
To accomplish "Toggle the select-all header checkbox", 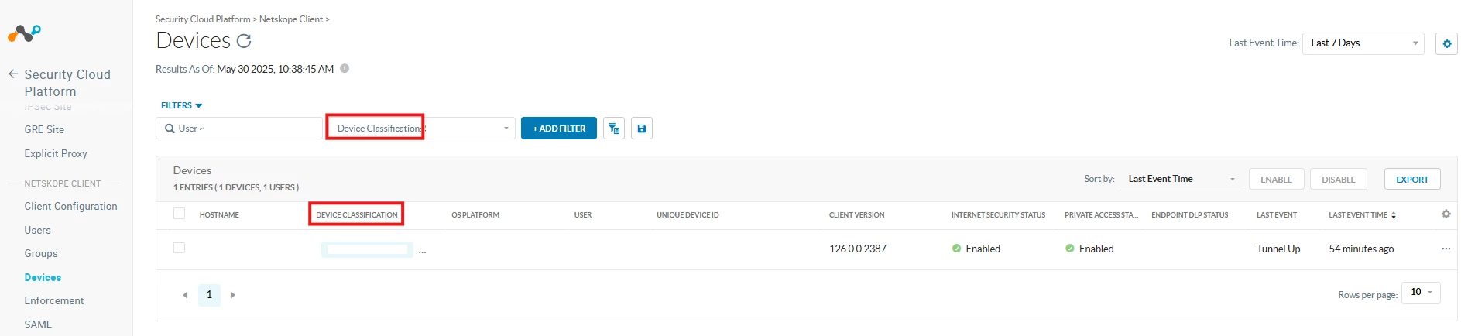I will pyautogui.click(x=179, y=214).
